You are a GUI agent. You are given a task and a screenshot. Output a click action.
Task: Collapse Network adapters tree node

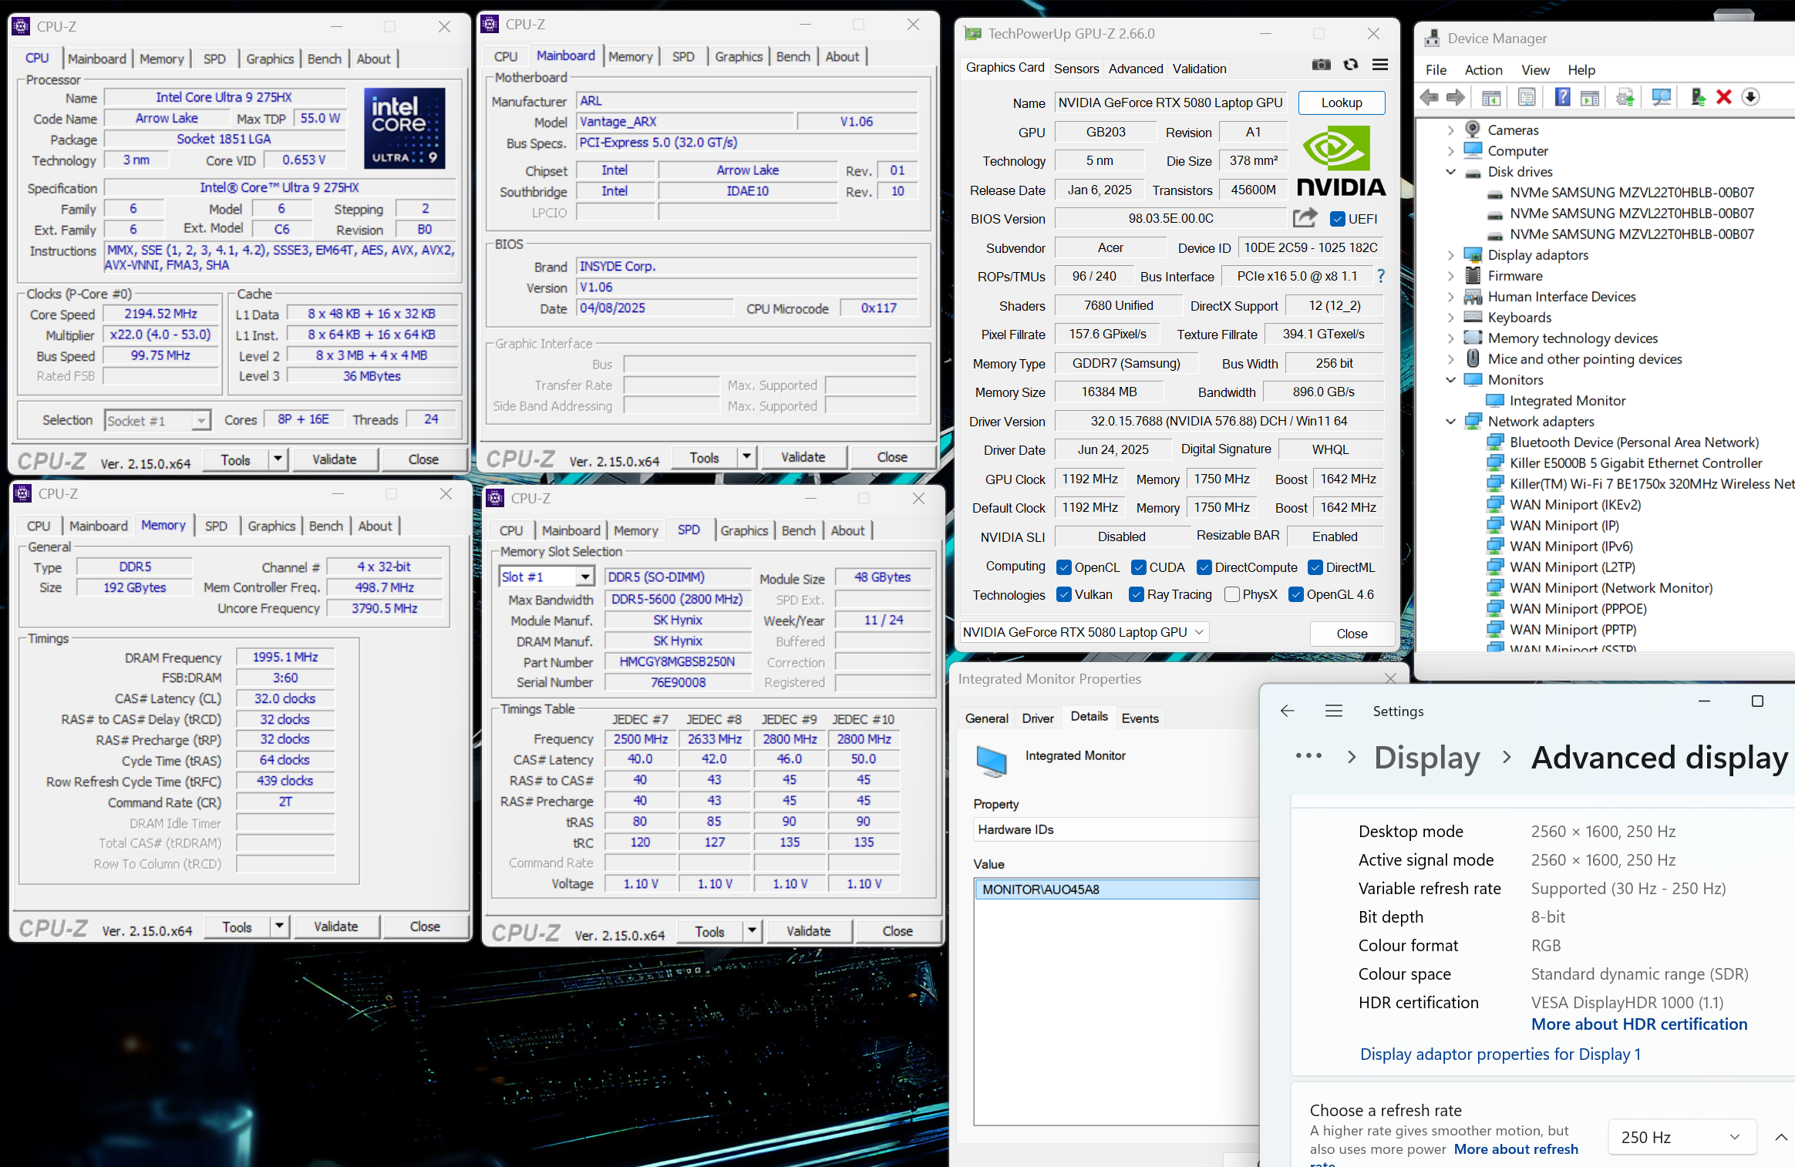coord(1450,422)
